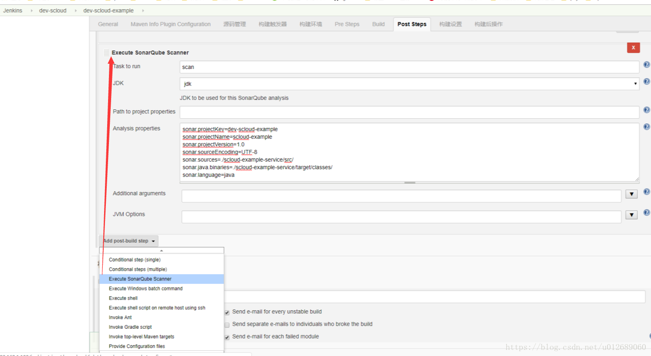Open help for Additional arguments
The image size is (651, 356).
[x=646, y=192]
